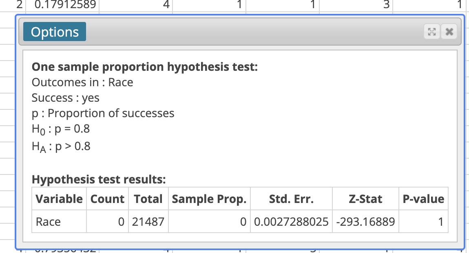Screen dimensions: 469x253
Task: Click the maximize icon on the results window
Action: tap(432, 31)
